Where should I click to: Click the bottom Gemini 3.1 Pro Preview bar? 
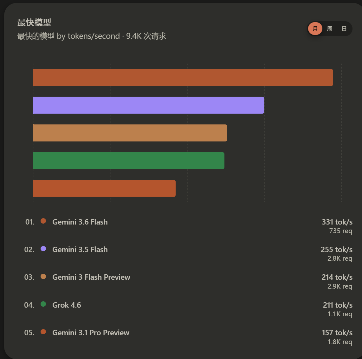coord(104,188)
